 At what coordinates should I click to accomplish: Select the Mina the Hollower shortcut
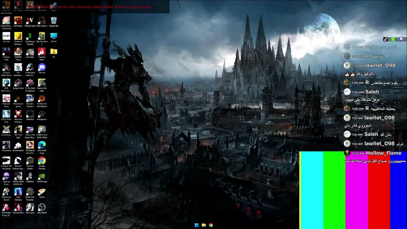tap(18, 116)
